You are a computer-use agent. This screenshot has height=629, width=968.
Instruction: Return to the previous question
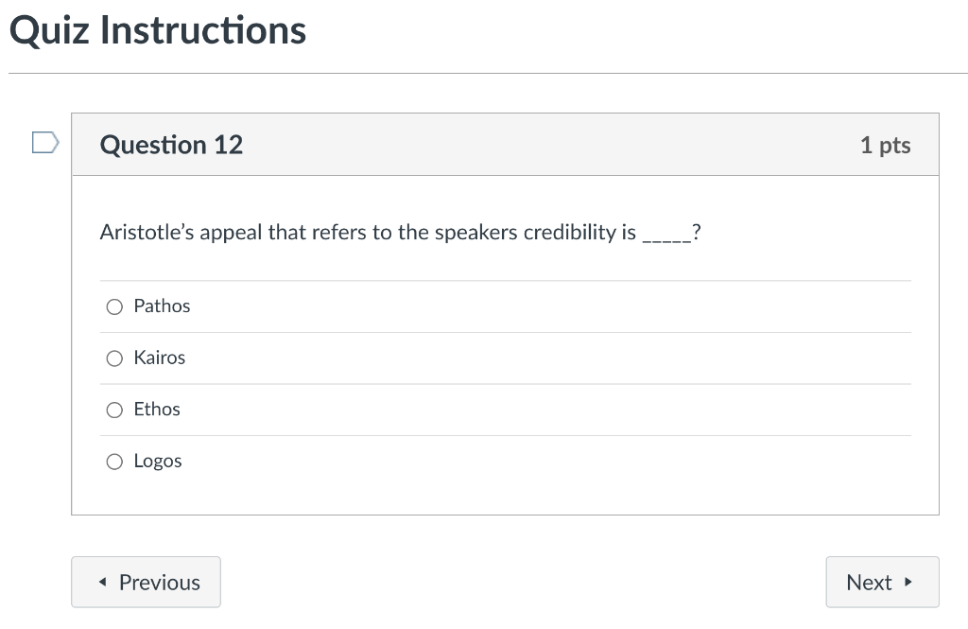146,583
